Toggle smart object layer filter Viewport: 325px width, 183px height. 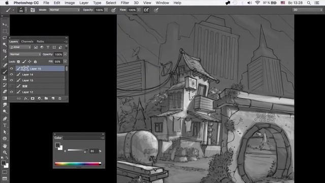pos(60,47)
